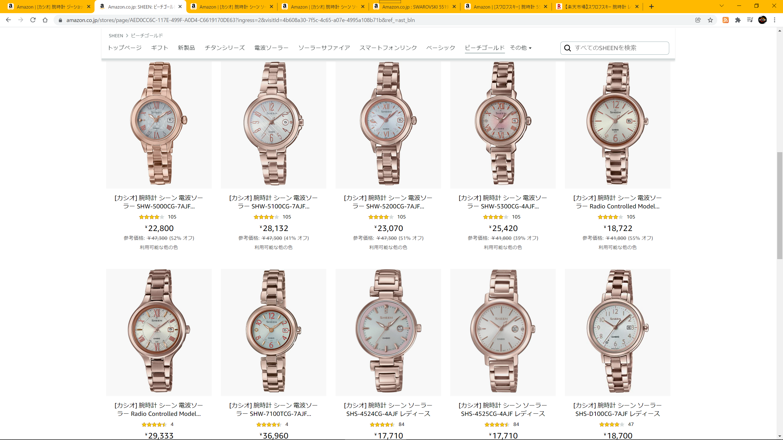Close the SWAROVSKI 5519 tab
Image resolution: width=783 pixels, height=440 pixels.
click(x=454, y=6)
